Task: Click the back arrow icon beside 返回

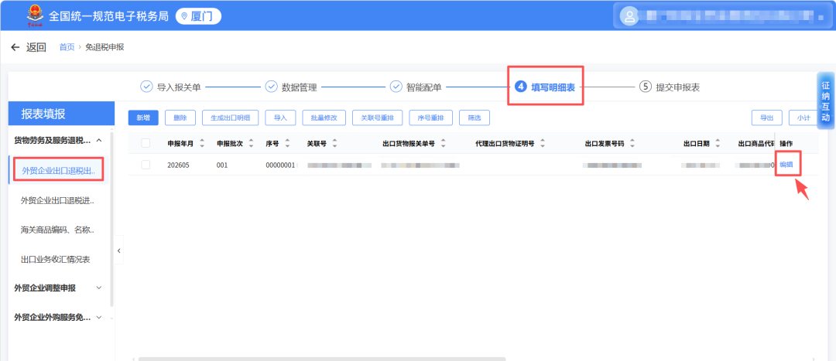Action: point(15,47)
